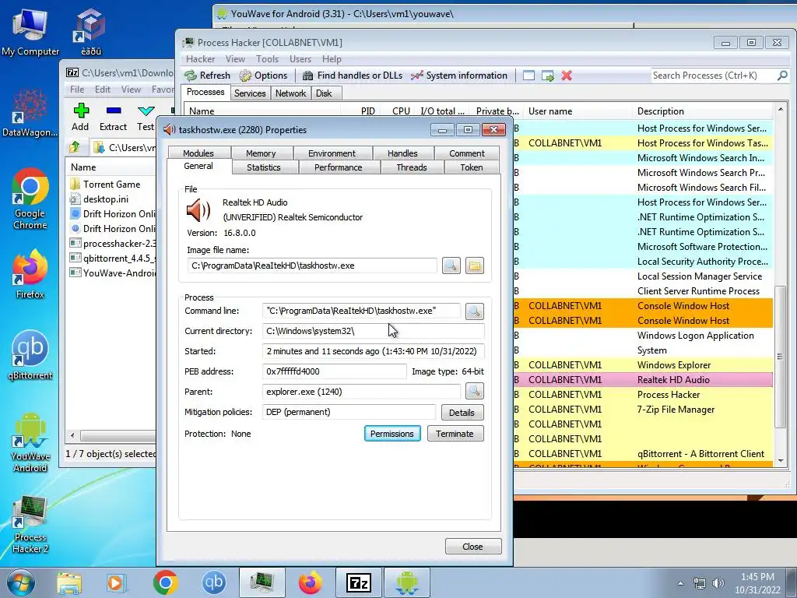Open the Users menu in Process Hacker
Image resolution: width=797 pixels, height=598 pixels.
click(300, 59)
